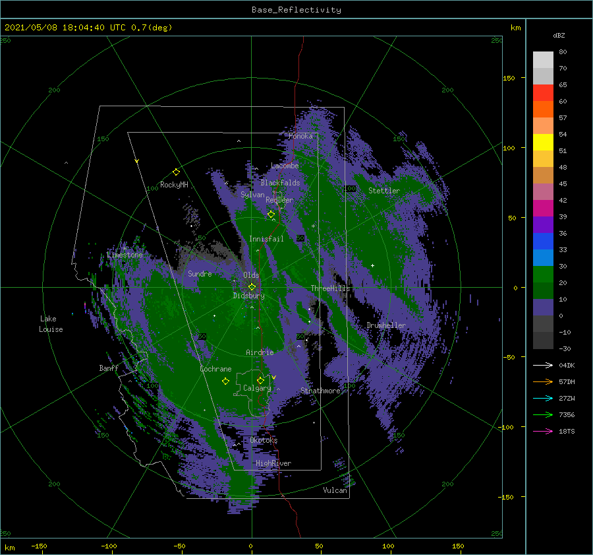Click the green 7356 arrow in legend

click(x=543, y=415)
